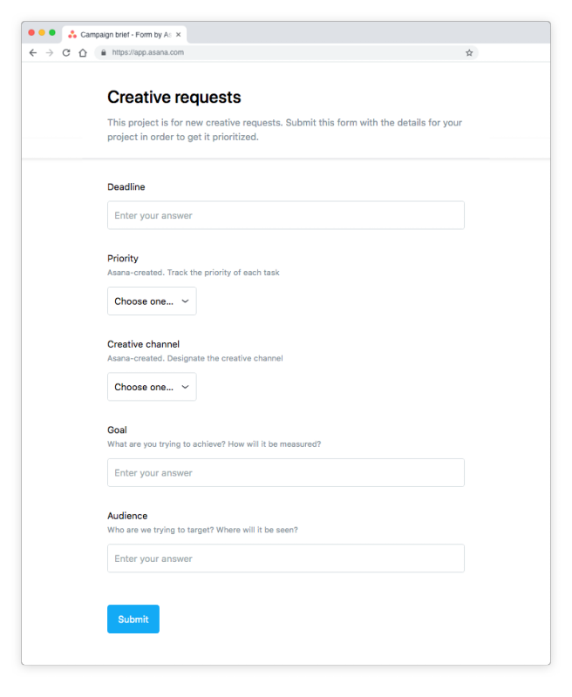572x697 pixels.
Task: Open the Creative channel dropdown
Action: pyautogui.click(x=152, y=387)
